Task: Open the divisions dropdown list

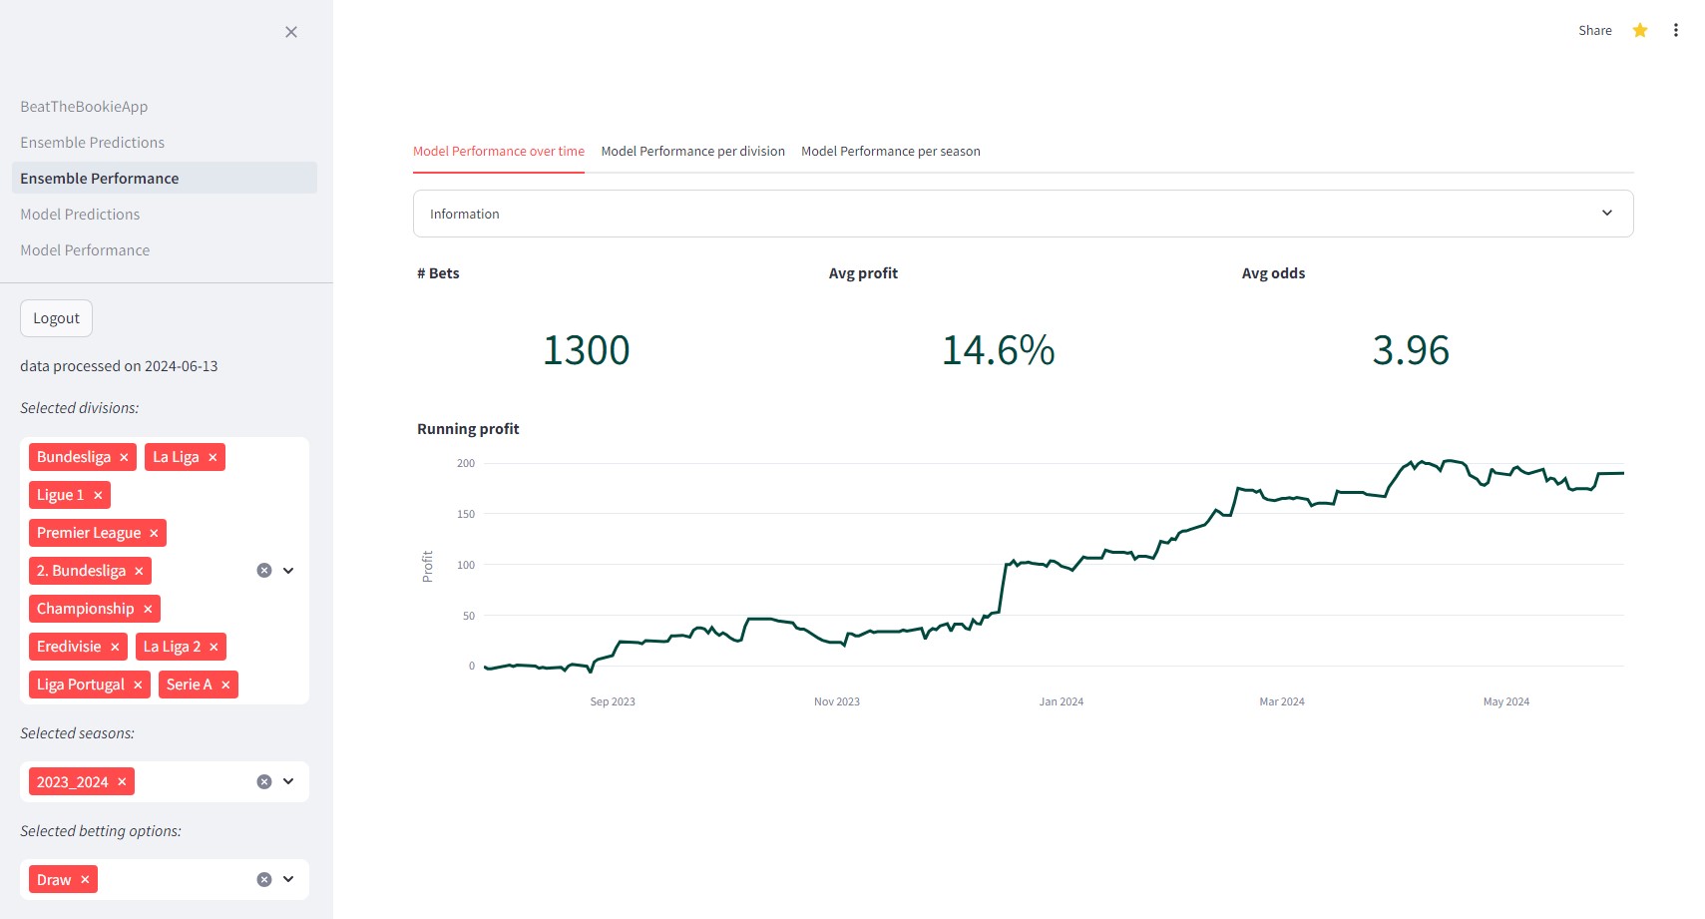Action: point(288,571)
